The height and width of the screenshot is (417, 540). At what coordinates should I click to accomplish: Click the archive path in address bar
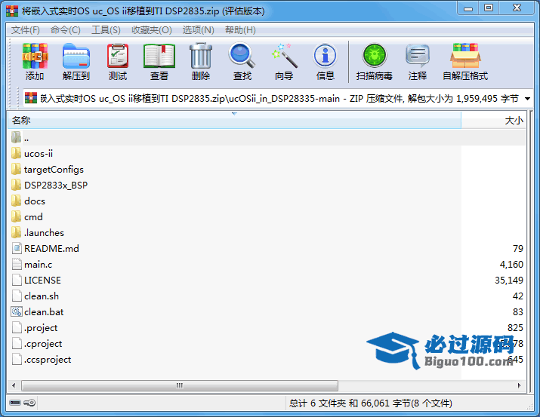pos(279,99)
